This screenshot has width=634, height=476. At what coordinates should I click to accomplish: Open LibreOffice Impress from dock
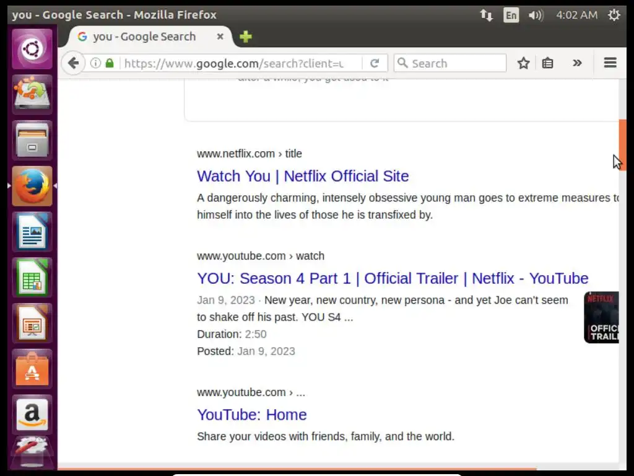coord(32,323)
